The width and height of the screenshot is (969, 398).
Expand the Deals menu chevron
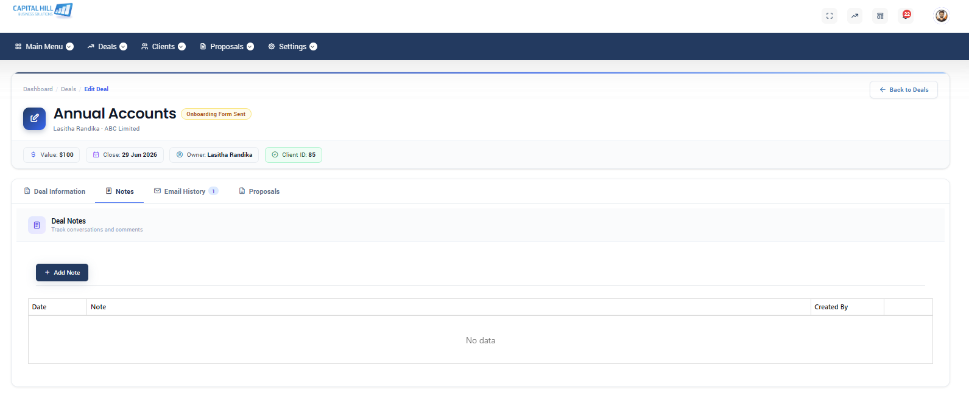124,47
